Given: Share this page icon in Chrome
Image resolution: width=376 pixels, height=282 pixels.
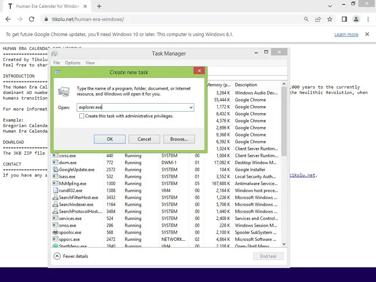Looking at the screenshot, I should coord(318,19).
